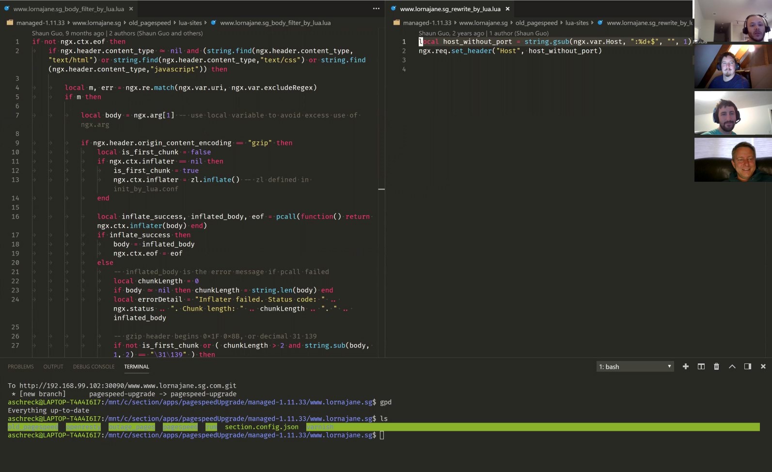Click '2 authors (Shaun Guo and others)' code lens
The width and height of the screenshot is (772, 472).
click(156, 33)
